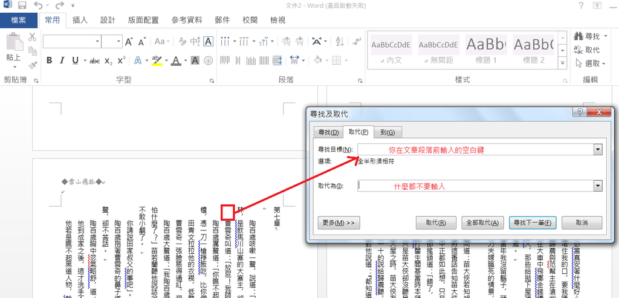The height and width of the screenshot is (298, 619).
Task: Open the 檔案 menu
Action: pos(19,20)
